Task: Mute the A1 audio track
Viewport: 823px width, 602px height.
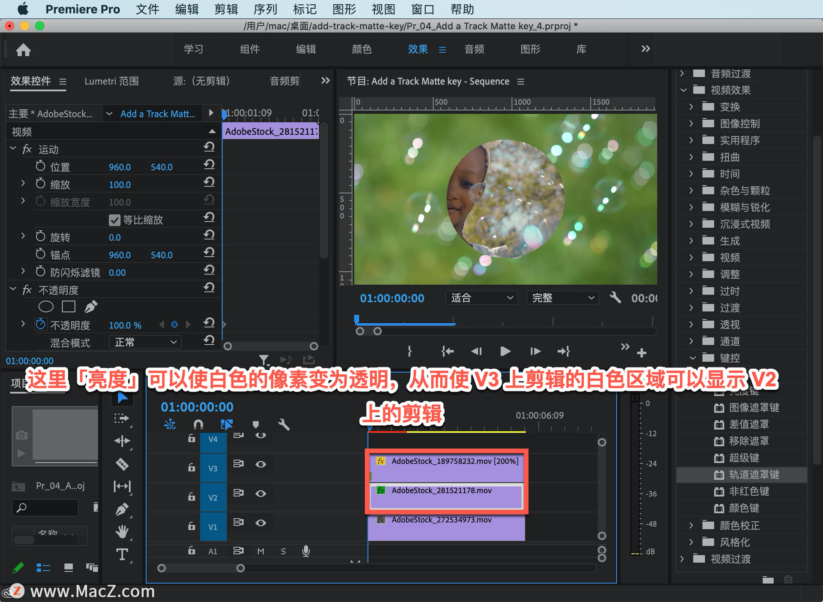Action: 261,551
